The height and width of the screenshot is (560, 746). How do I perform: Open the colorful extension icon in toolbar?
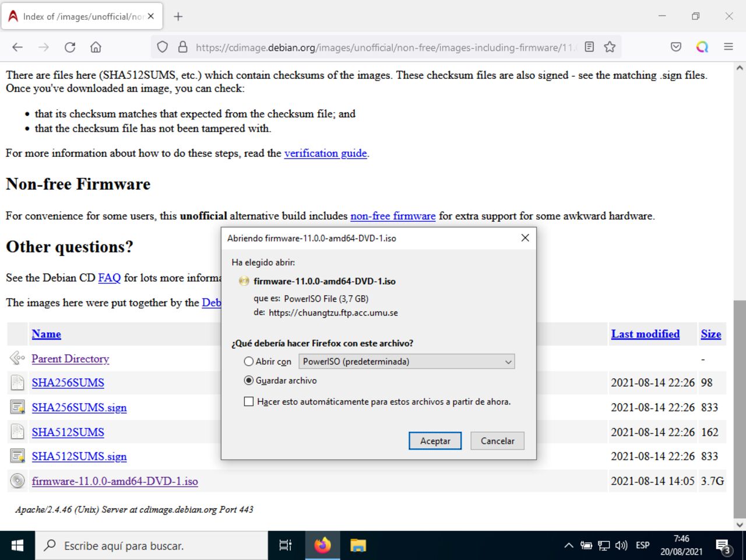point(702,47)
